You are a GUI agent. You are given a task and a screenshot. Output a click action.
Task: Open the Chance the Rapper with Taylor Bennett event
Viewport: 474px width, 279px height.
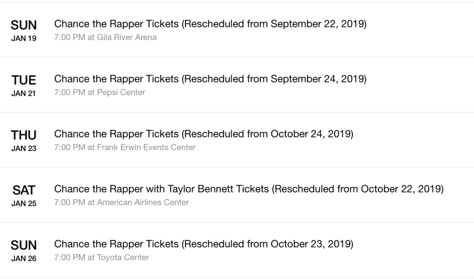[249, 189]
